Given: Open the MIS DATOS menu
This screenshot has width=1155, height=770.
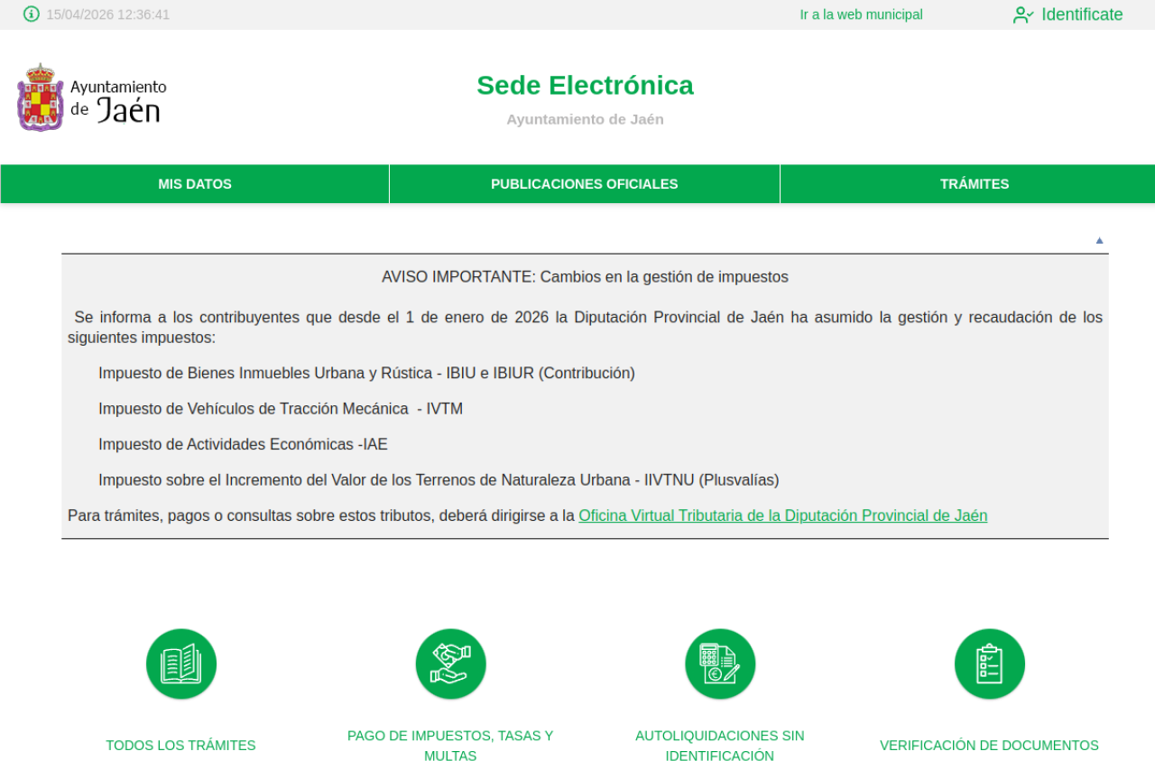Looking at the screenshot, I should tap(195, 184).
